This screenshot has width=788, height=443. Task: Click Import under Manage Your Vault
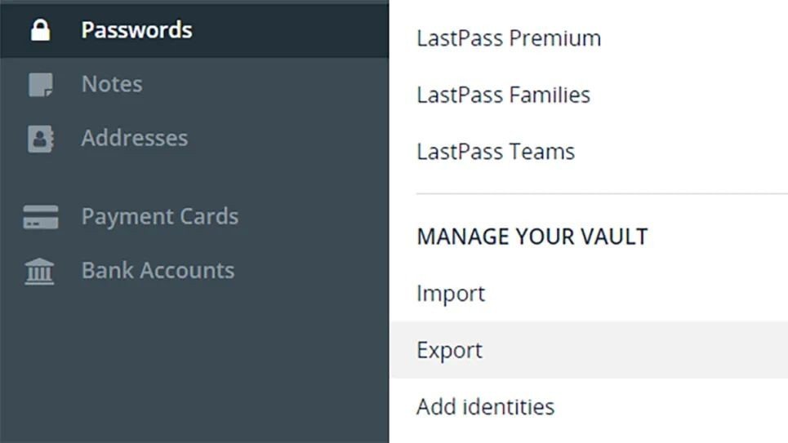(x=451, y=294)
